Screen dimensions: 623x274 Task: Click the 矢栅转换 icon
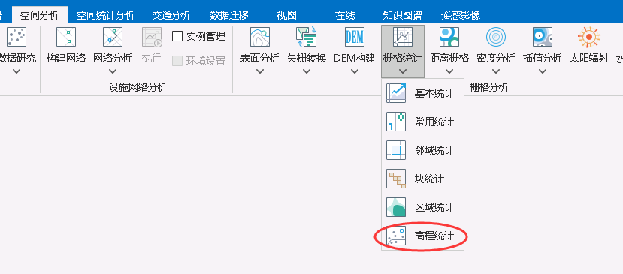(307, 37)
